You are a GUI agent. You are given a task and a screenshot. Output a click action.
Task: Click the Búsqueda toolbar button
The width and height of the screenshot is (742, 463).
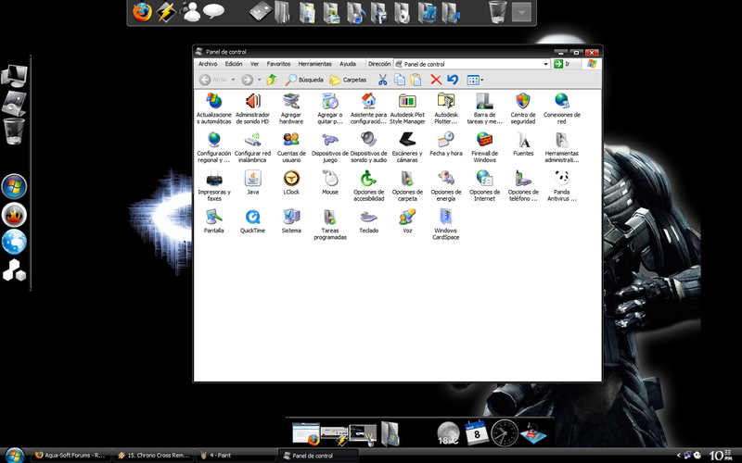[304, 80]
